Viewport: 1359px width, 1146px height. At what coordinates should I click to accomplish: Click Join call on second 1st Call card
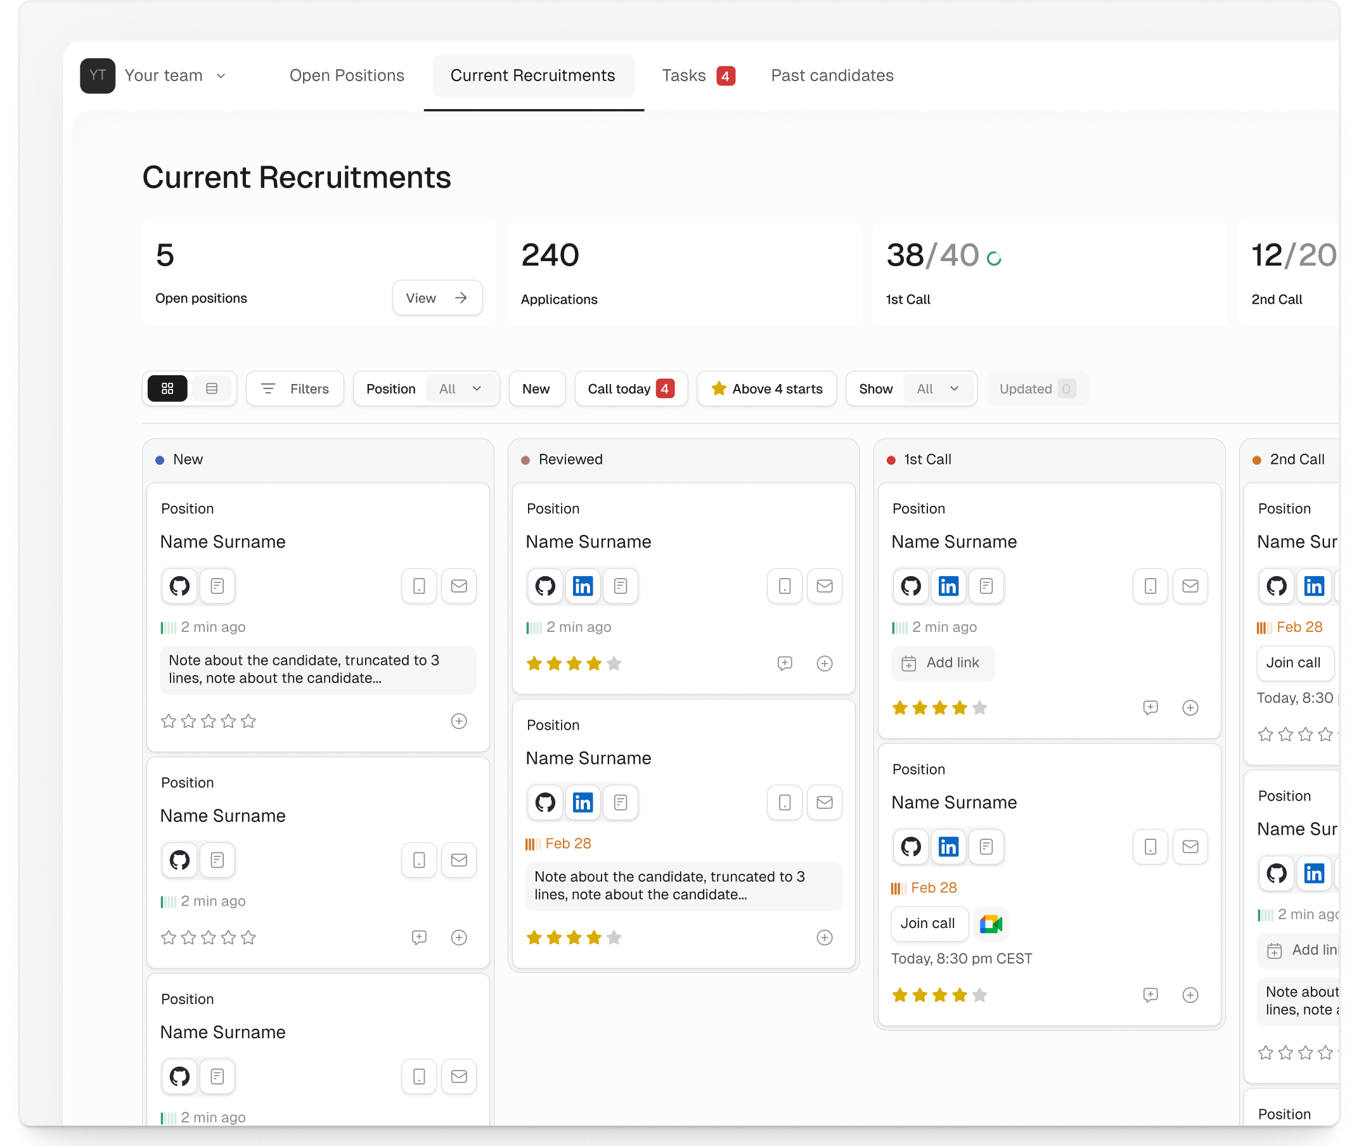tap(929, 923)
